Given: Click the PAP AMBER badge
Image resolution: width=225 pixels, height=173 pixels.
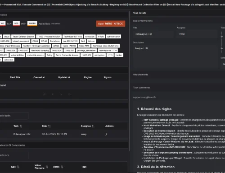Looking at the screenshot, I should point(32,23).
